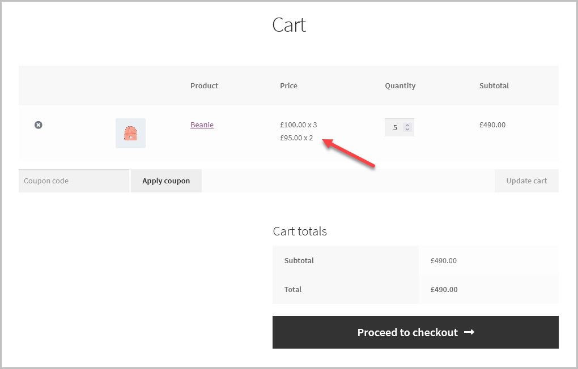Click the Cart page heading

[289, 25]
